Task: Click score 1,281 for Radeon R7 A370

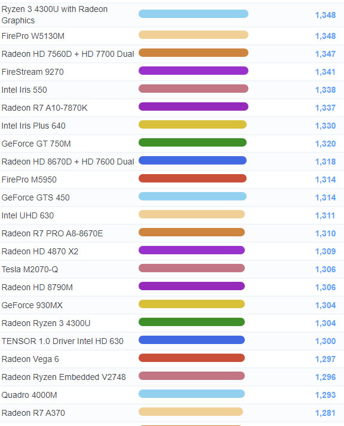Action: (x=325, y=413)
